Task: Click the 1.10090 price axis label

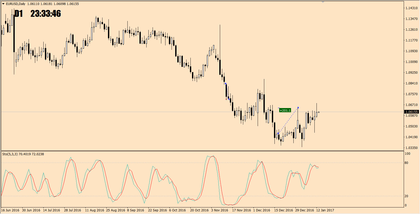Action: [412, 62]
